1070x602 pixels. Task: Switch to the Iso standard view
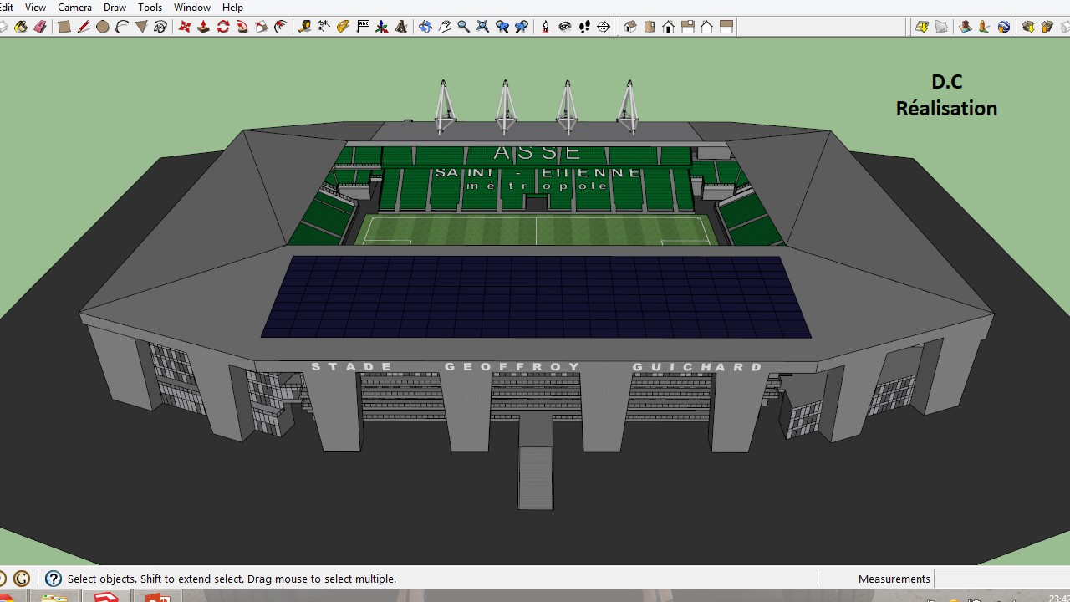coord(630,27)
